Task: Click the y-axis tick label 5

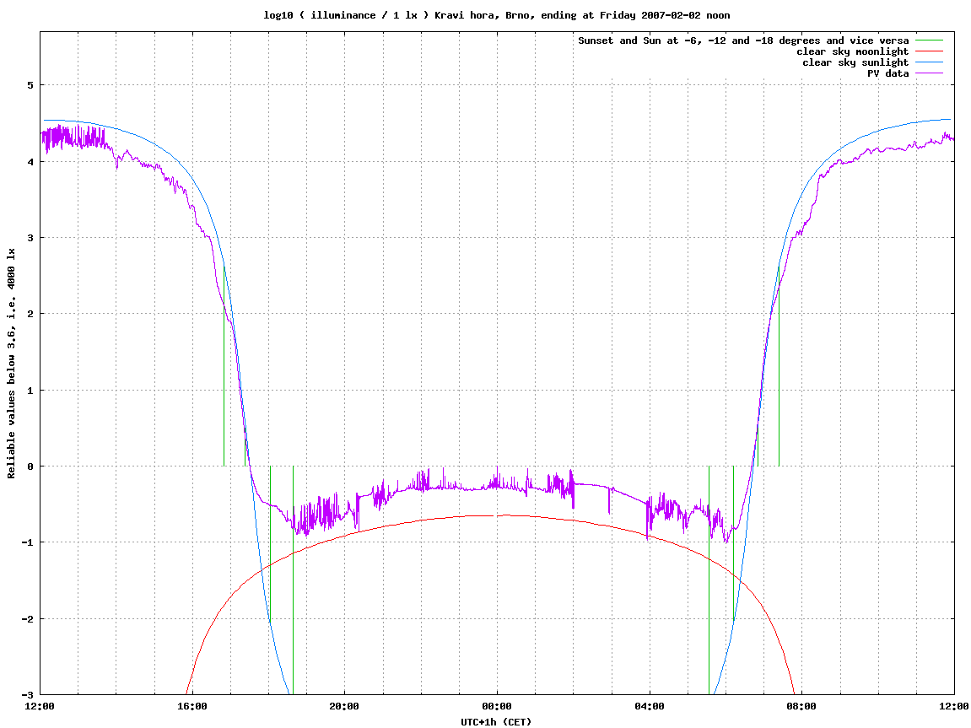Action: [30, 85]
